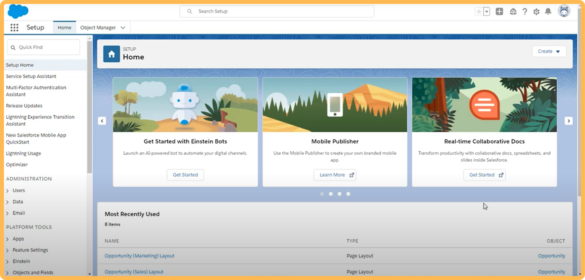Click the sidebar vertical scrollbar
The height and width of the screenshot is (280, 585).
coord(90,106)
